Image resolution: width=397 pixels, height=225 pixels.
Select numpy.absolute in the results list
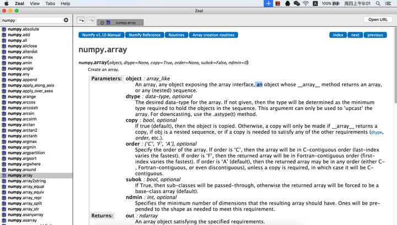point(36,29)
